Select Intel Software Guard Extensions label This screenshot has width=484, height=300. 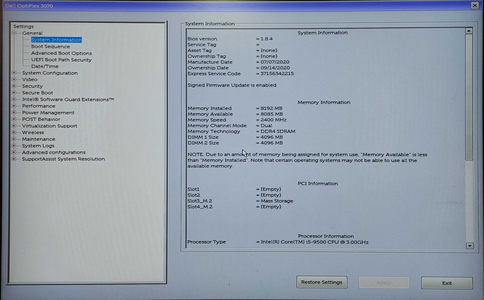click(68, 99)
